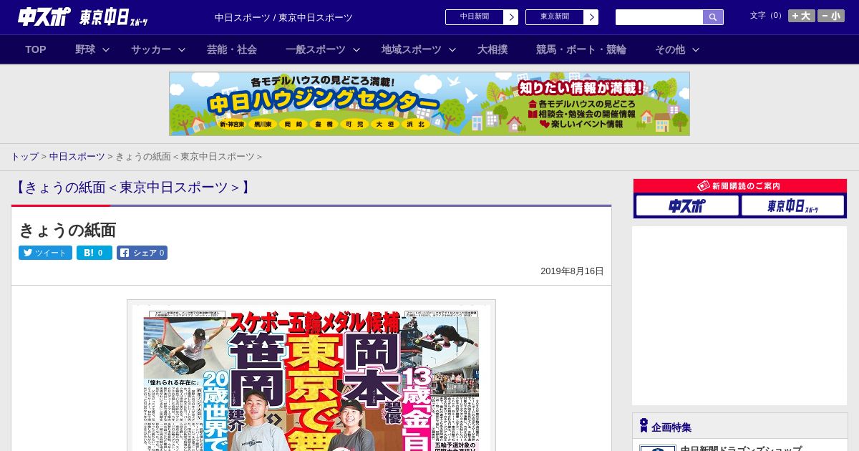The width and height of the screenshot is (859, 451).
Task: Click the arrow next to 東京新聞
Action: tap(591, 17)
